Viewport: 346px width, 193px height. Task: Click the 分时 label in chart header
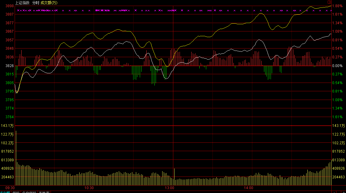coord(36,2)
